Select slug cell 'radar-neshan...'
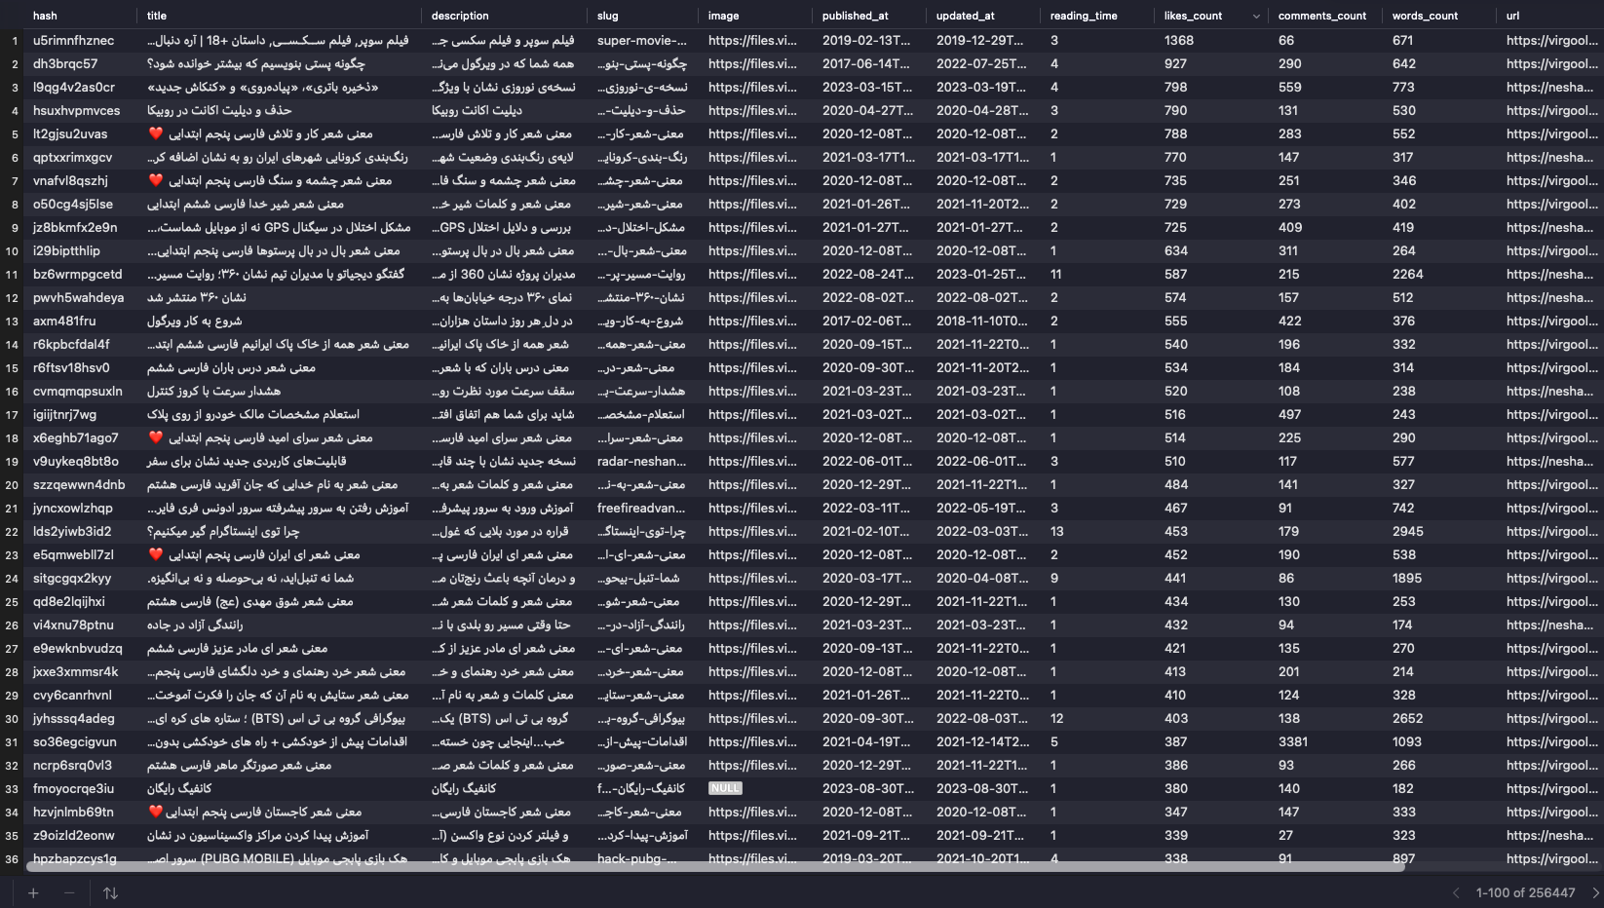Screen dimensions: 1604x908 point(644,462)
